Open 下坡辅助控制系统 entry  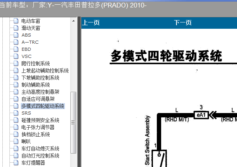click(x=40, y=78)
